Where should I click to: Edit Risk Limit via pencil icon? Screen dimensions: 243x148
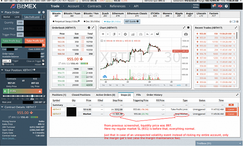click(44, 102)
